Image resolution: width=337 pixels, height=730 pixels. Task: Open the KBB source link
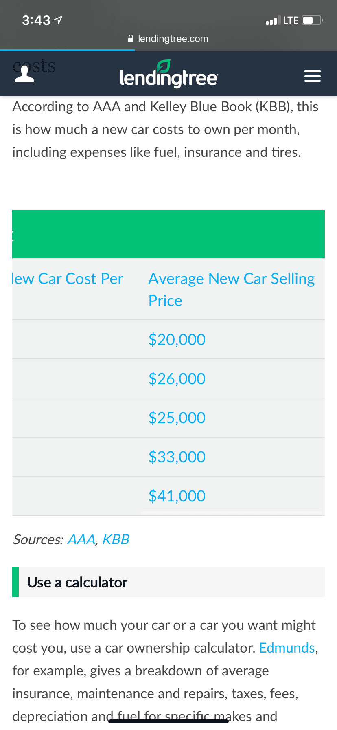(116, 539)
